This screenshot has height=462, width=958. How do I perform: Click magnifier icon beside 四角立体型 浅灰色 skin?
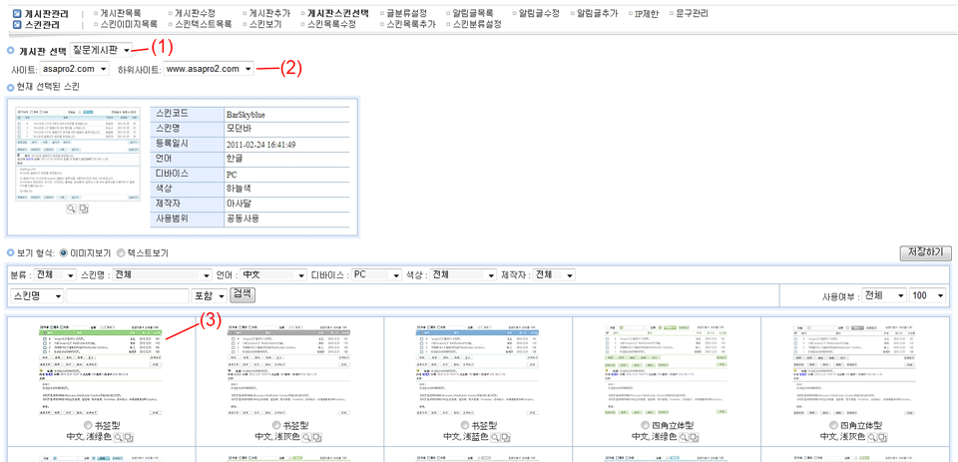coord(875,437)
